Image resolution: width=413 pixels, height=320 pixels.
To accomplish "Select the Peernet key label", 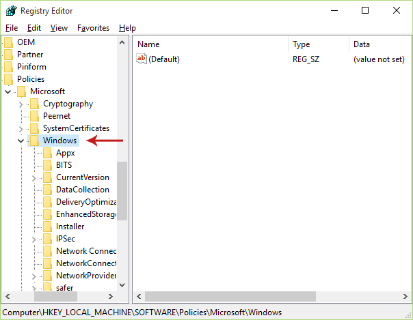I will (57, 116).
